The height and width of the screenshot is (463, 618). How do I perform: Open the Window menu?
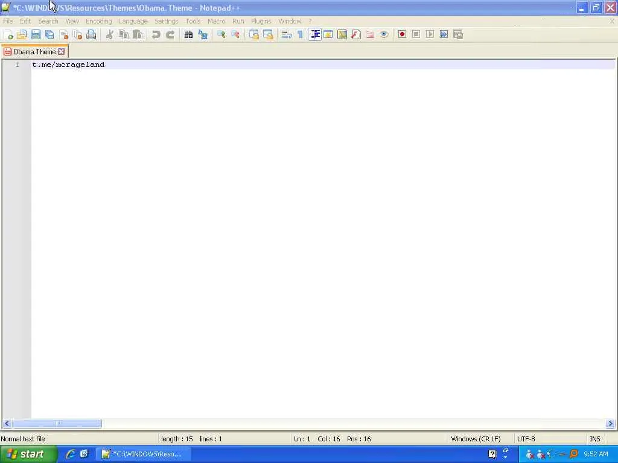(x=290, y=21)
